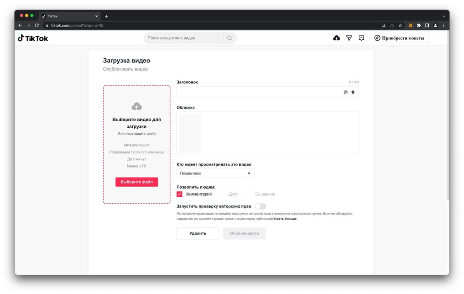Click the Опубликовать button
464x294 pixels.
[x=244, y=233]
